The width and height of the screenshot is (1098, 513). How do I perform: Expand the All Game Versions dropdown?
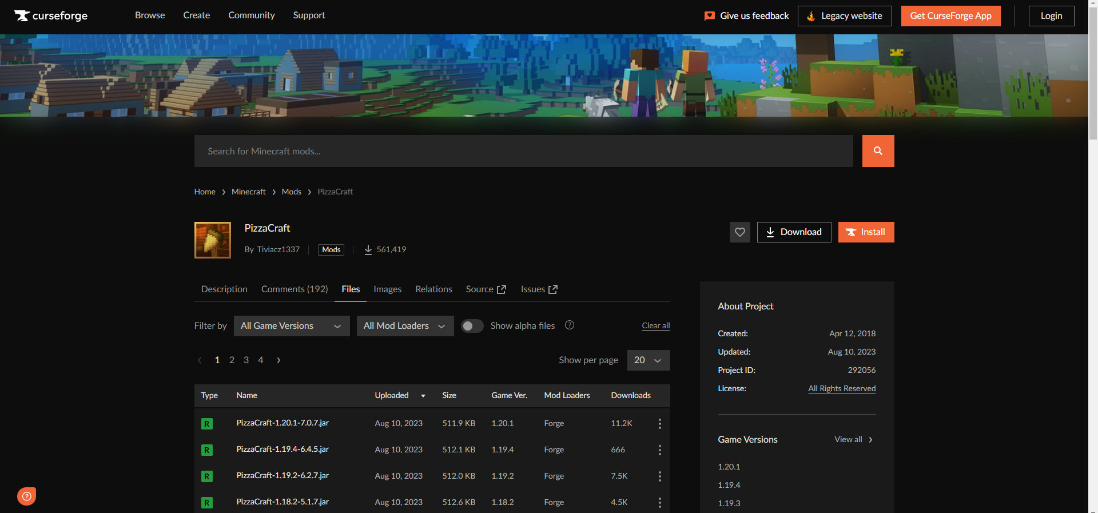(x=291, y=326)
